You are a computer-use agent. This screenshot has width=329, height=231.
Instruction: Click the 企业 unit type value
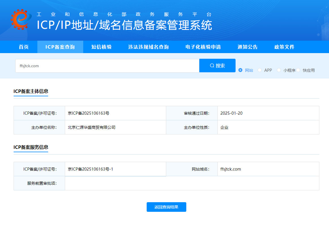coord(224,127)
